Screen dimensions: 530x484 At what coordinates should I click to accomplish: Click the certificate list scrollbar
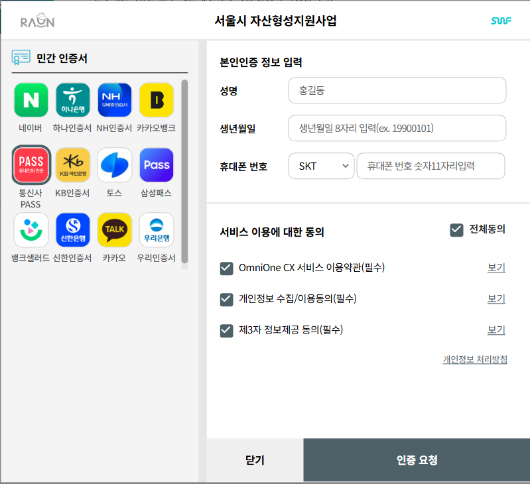coord(184,171)
